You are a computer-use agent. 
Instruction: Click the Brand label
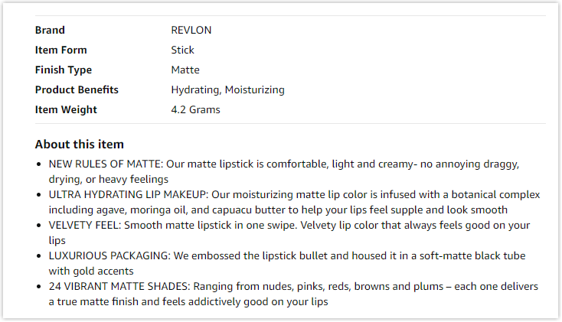(x=50, y=30)
